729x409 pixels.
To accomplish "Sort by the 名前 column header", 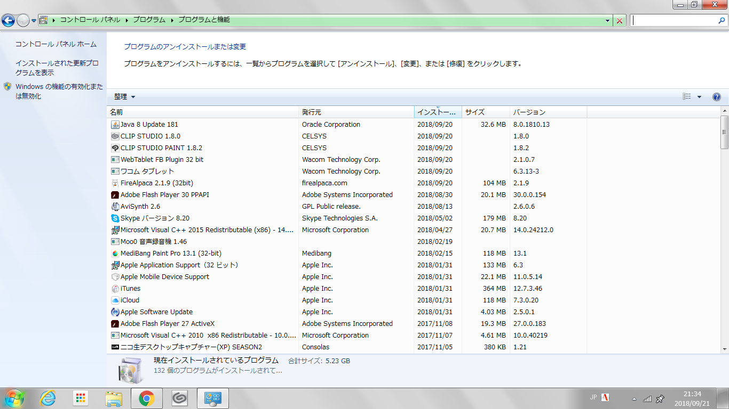I will tap(203, 112).
